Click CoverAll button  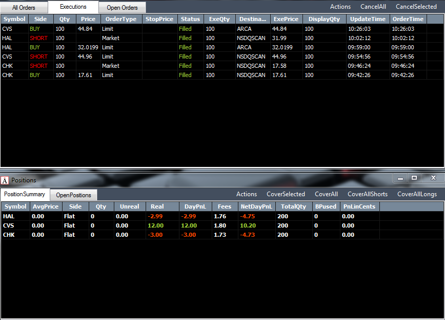(x=326, y=194)
